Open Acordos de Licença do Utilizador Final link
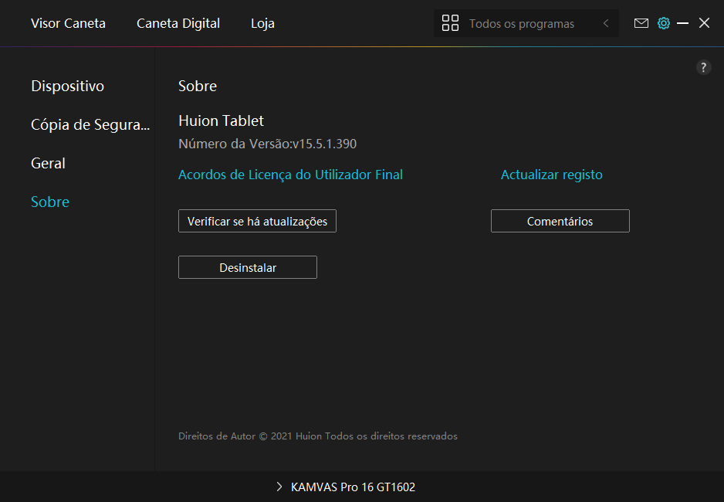The width and height of the screenshot is (724, 502). (290, 175)
